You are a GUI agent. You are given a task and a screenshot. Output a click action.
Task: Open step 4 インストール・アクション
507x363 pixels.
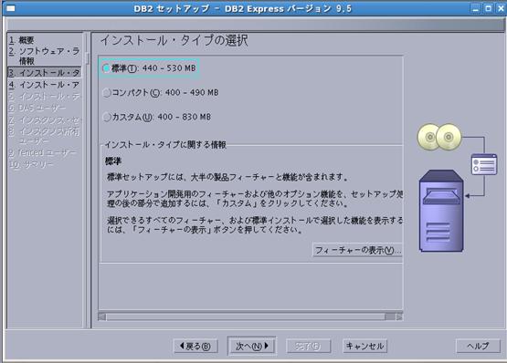(x=44, y=85)
